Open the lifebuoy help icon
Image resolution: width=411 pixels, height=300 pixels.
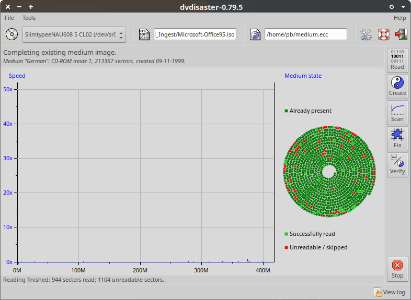pyautogui.click(x=384, y=34)
